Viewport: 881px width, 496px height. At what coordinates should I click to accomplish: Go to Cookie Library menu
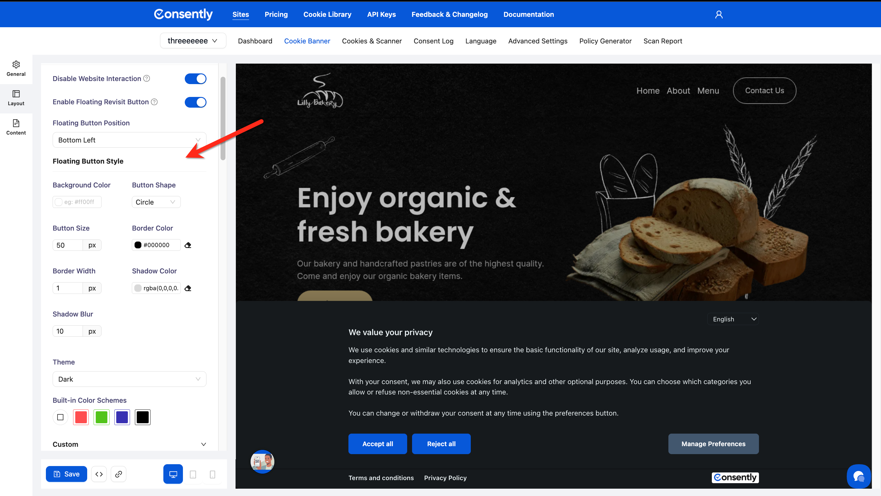tap(327, 14)
